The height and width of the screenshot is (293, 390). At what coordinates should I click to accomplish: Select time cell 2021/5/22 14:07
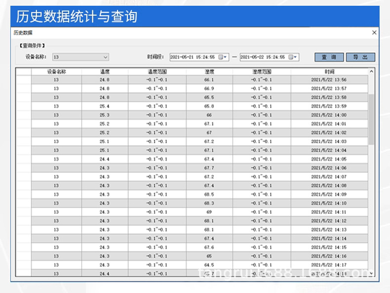pyautogui.click(x=329, y=177)
